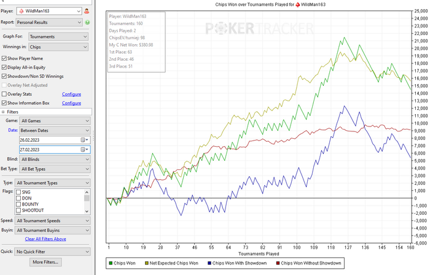Screen dimensions: 430x275
Task: Open calendar picker for start date 26.02.2023
Action: pyautogui.click(x=85, y=140)
